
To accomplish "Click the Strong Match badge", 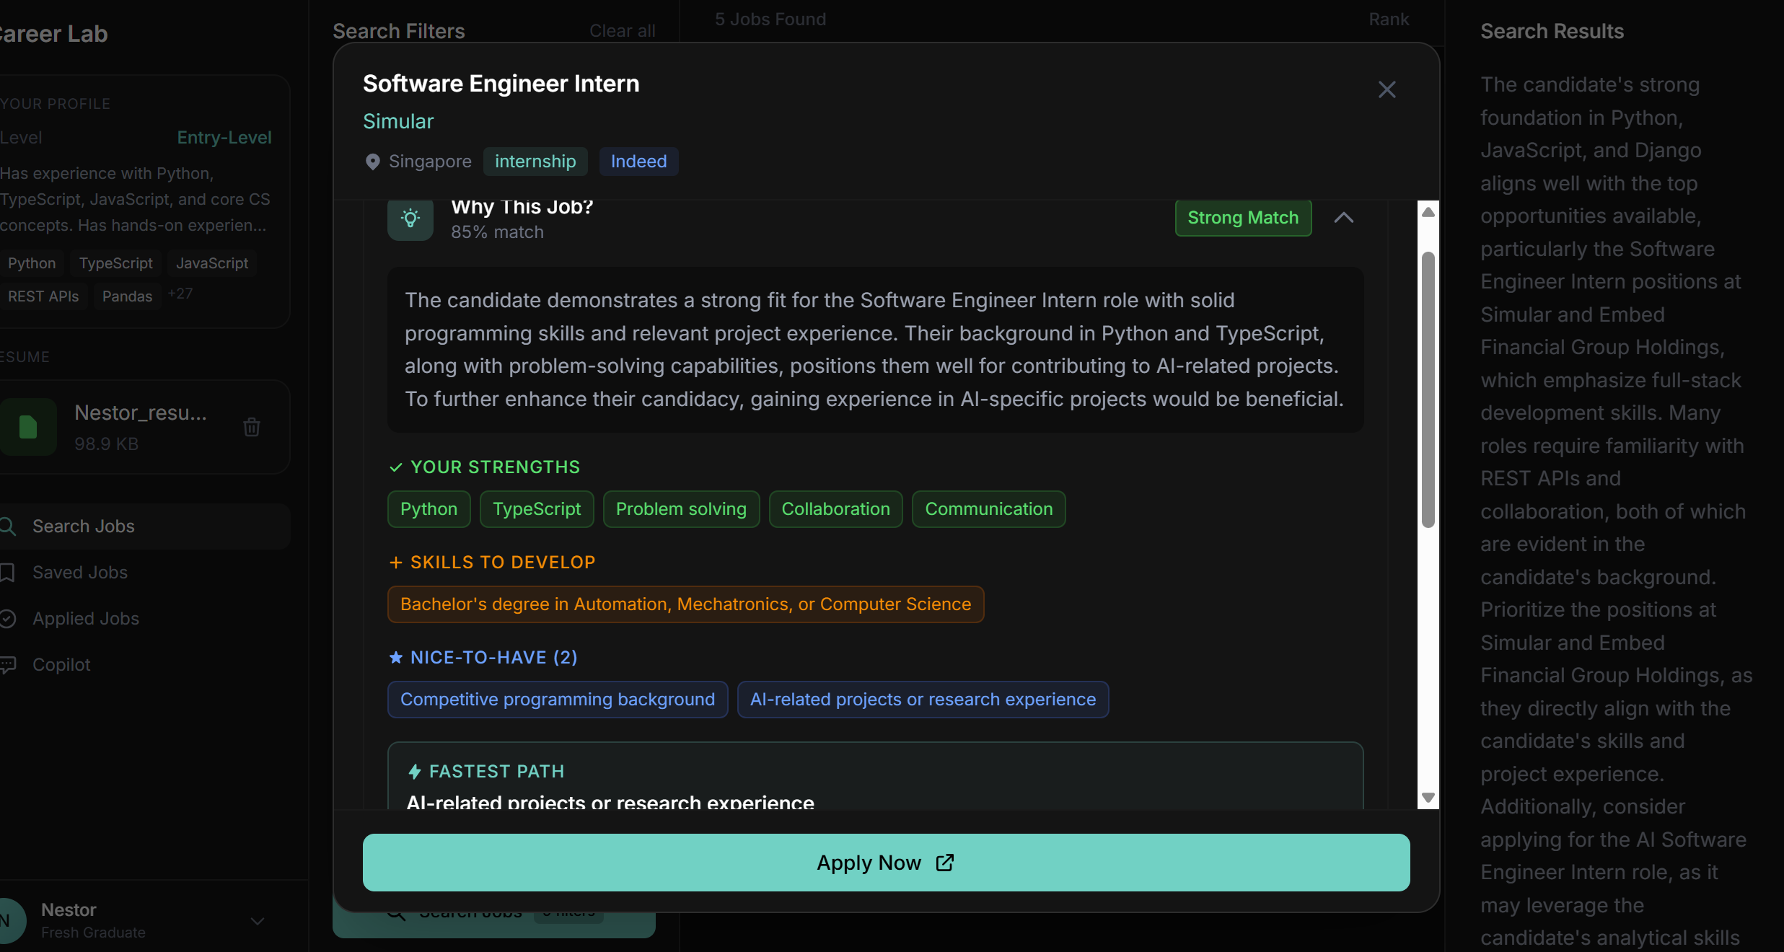I will [1242, 218].
